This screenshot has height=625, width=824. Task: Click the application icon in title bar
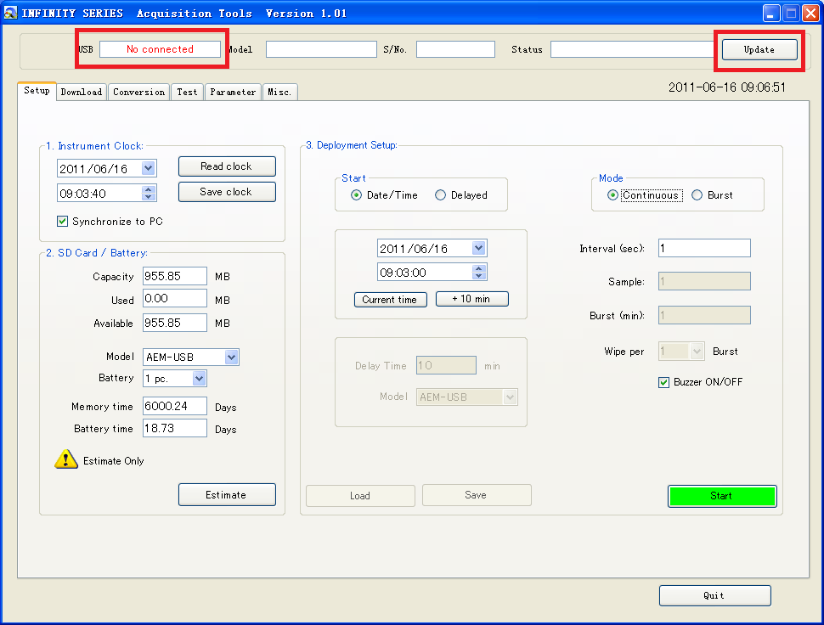(x=10, y=13)
